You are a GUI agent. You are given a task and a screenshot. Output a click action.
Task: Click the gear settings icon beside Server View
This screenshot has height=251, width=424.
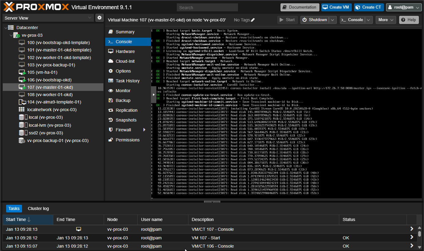[99, 18]
